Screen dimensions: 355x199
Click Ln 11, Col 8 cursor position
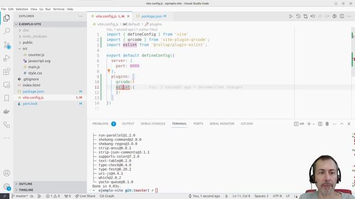click(241, 196)
